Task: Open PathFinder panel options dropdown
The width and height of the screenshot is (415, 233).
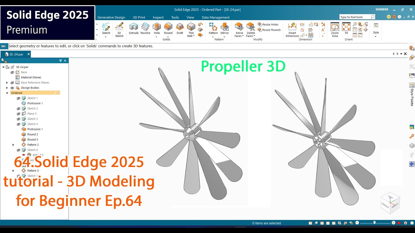Action: click(60, 61)
